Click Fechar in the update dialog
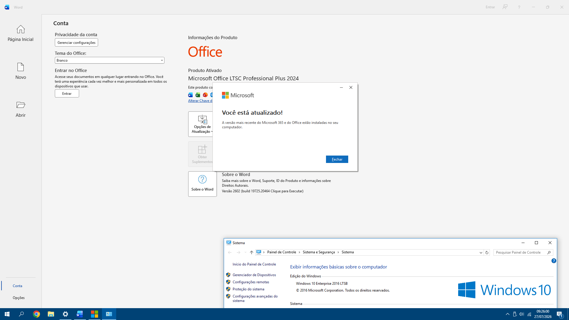Image resolution: width=569 pixels, height=320 pixels. click(x=337, y=159)
